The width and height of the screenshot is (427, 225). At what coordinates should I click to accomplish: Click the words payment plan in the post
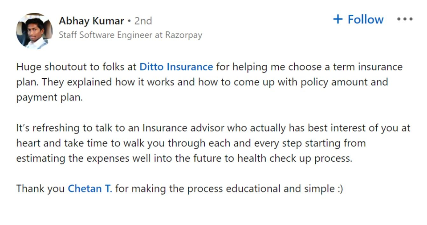coord(49,98)
